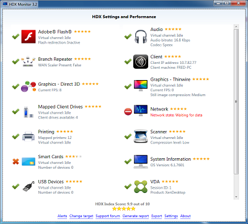Select the Graphics Direct 3D molecule icon

[29, 86]
